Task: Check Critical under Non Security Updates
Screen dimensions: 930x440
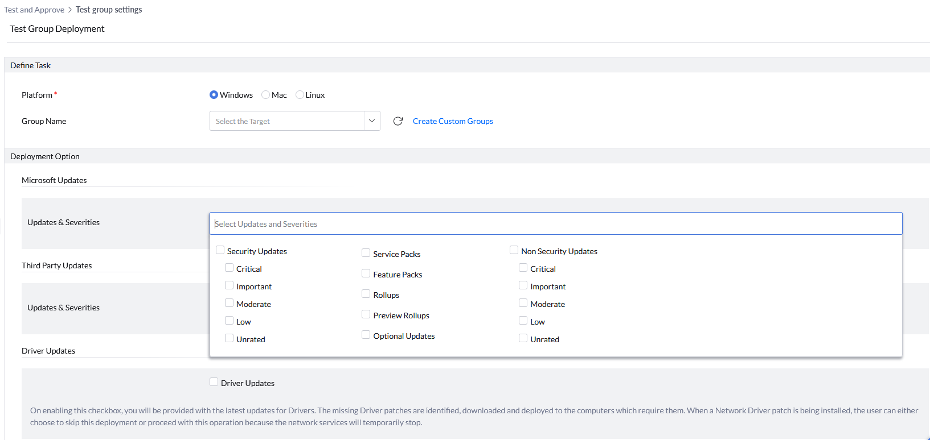Action: 523,268
